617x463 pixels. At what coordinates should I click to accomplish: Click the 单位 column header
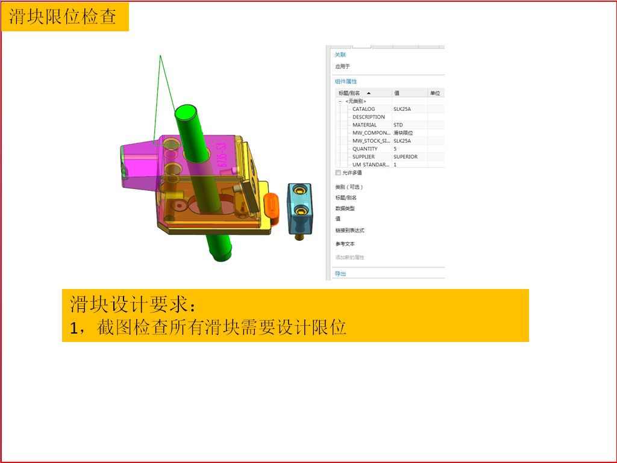click(x=436, y=93)
